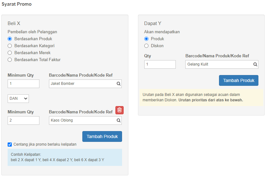Uncheck the promo berlaku kelipatan checkbox

(x=10, y=144)
